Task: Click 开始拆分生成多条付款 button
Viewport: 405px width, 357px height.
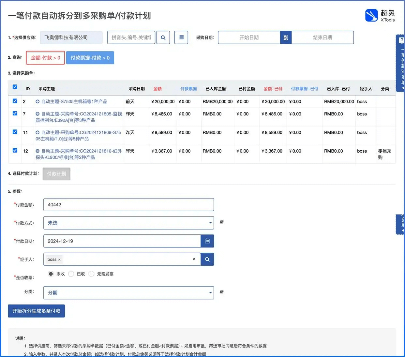Action: pos(36,311)
